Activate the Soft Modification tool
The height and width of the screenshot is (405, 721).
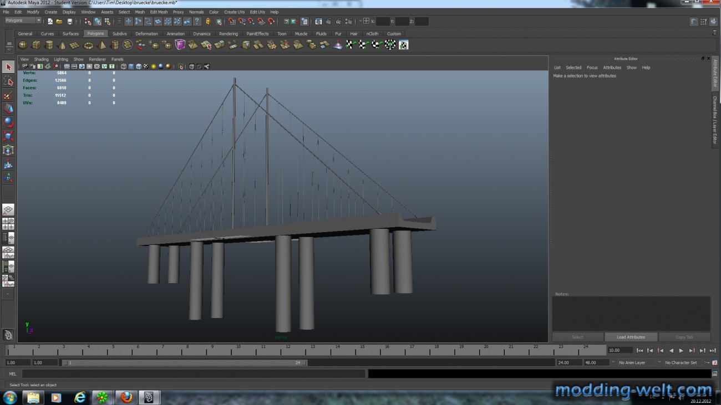pos(8,164)
